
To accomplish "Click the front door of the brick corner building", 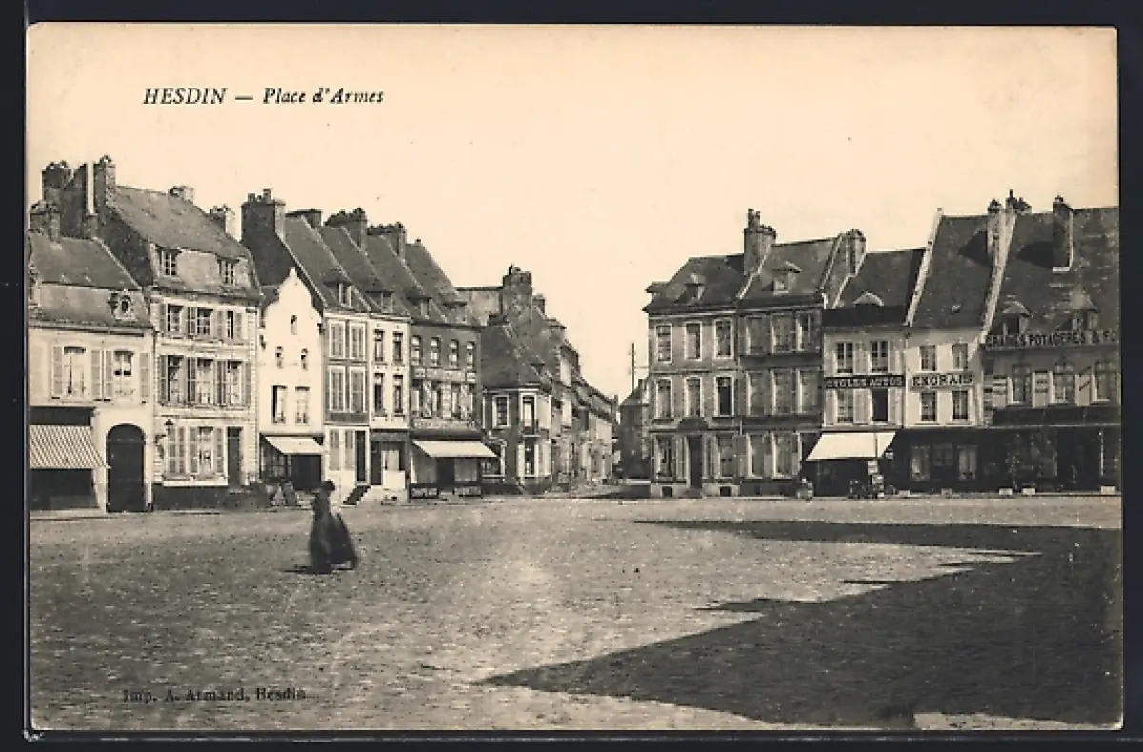I will pyautogui.click(x=695, y=463).
